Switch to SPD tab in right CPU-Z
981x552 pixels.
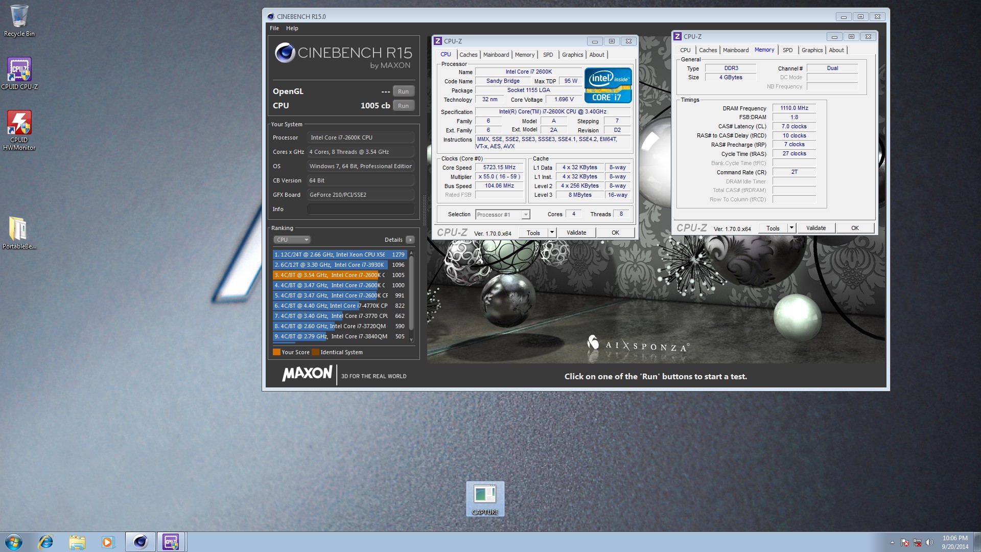coord(787,50)
